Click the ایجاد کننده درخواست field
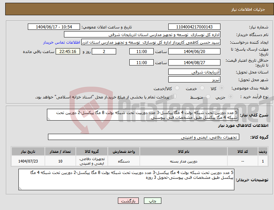 [151, 42]
